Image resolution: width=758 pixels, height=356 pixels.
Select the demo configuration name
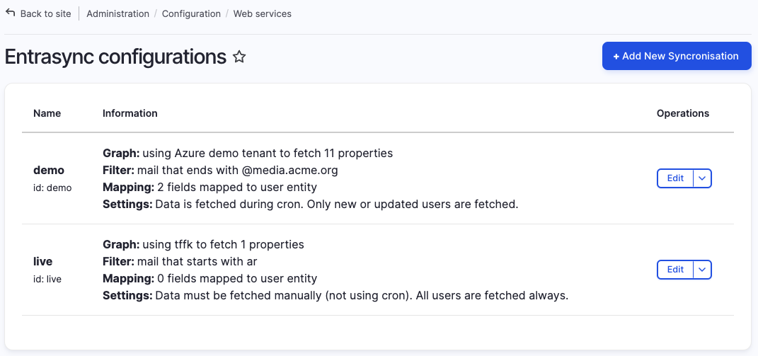tap(49, 170)
